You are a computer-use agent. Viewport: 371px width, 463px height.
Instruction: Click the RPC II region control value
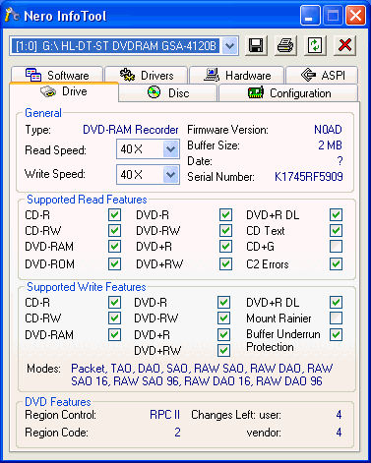tap(164, 415)
